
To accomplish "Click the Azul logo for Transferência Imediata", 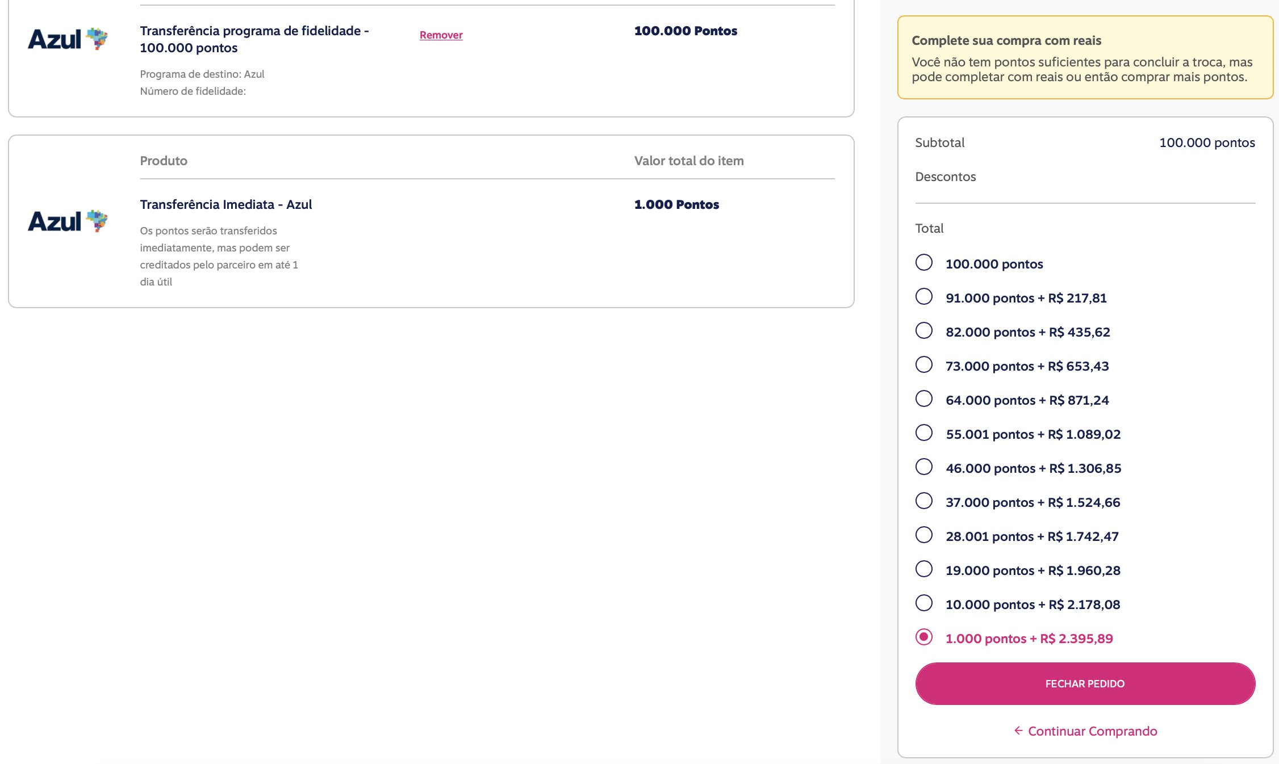I will click(68, 221).
